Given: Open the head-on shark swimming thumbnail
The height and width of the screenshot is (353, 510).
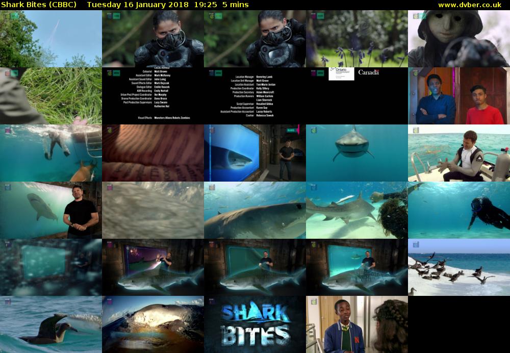Looking at the screenshot, I should (x=356, y=153).
